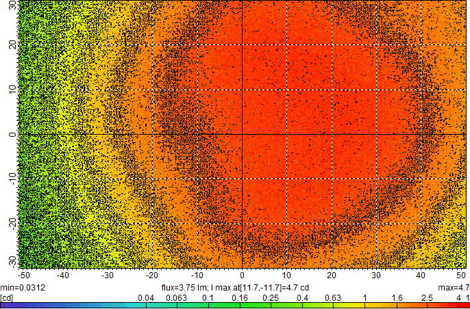Image resolution: width=470 pixels, height=309 pixels.
Task: Click the 30 horizontal axis label
Action: tap(376, 274)
